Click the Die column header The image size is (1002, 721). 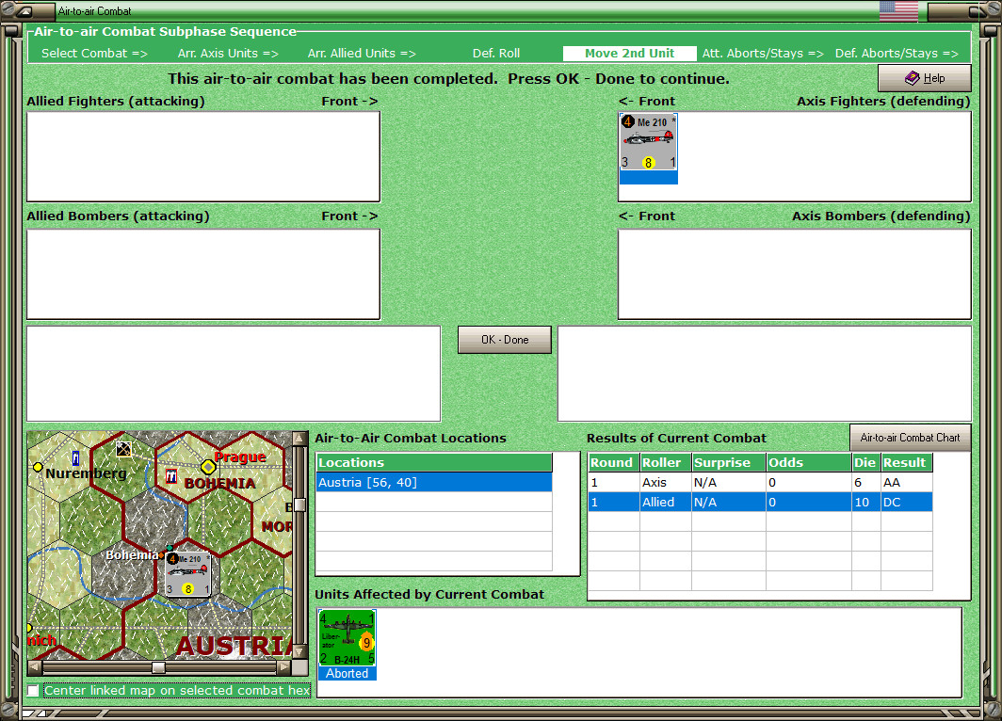coord(865,462)
